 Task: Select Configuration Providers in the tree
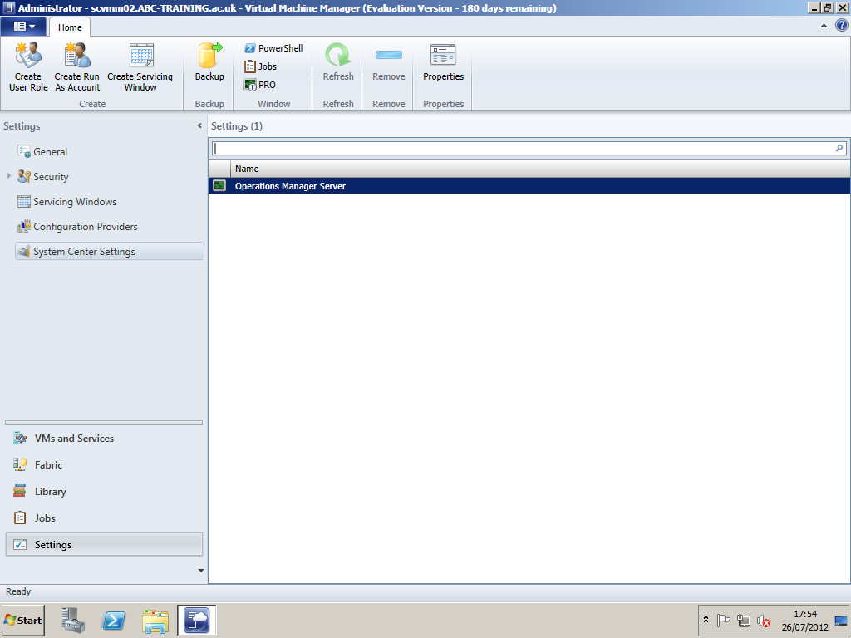click(86, 227)
